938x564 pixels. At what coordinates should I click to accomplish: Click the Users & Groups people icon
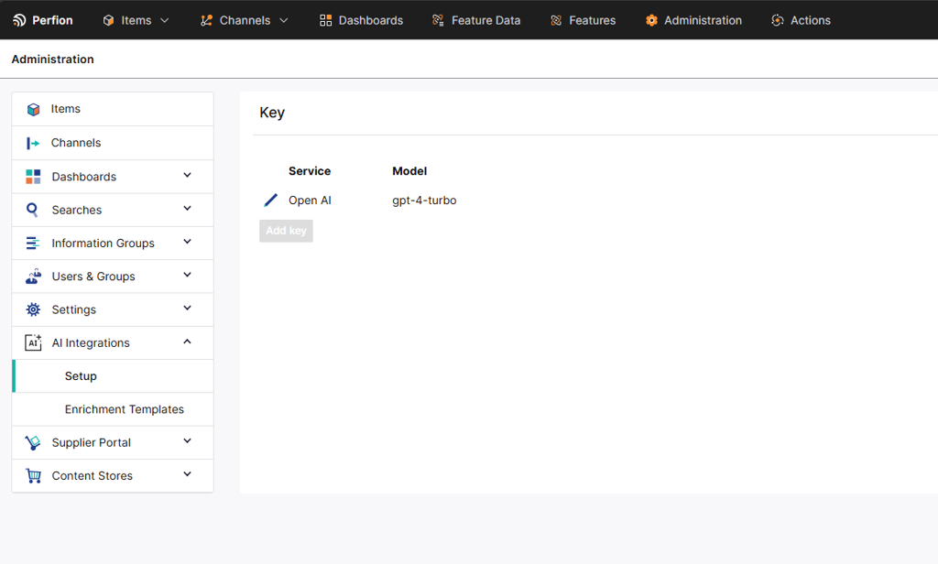pos(33,277)
